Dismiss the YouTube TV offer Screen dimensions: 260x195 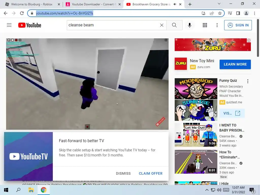[123, 173]
